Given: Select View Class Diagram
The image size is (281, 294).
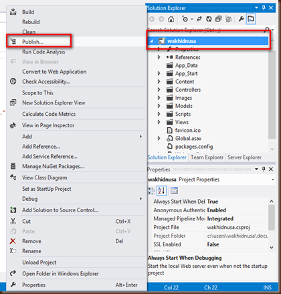Looking at the screenshot, I should tap(76, 177).
